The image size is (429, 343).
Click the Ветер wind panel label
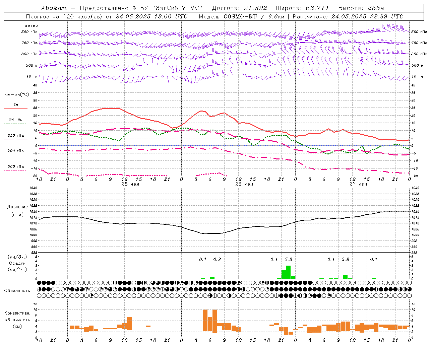(31, 25)
